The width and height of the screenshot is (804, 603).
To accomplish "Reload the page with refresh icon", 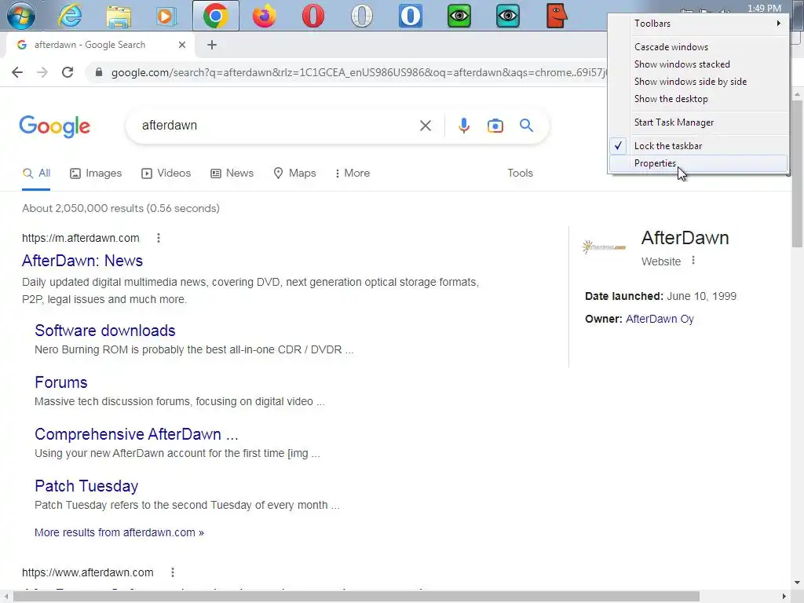I will coord(68,72).
